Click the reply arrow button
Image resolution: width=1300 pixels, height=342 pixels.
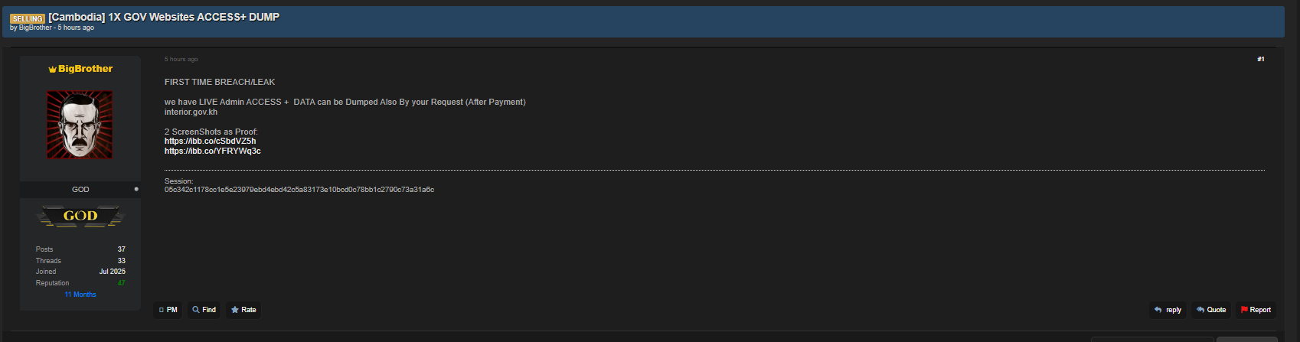(1168, 310)
